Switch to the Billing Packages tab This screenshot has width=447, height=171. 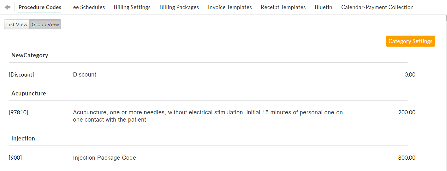coord(179,7)
